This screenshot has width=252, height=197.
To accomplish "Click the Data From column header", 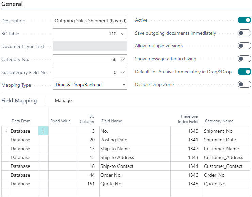I will click(21, 121).
